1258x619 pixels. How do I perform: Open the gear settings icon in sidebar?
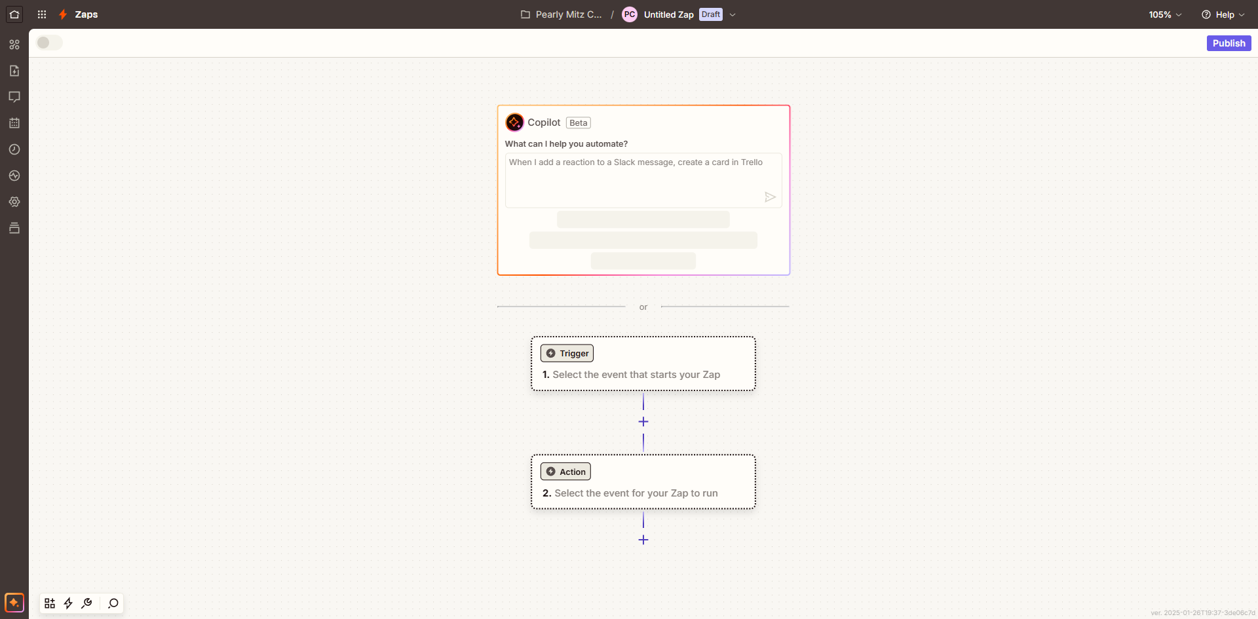pos(14,202)
